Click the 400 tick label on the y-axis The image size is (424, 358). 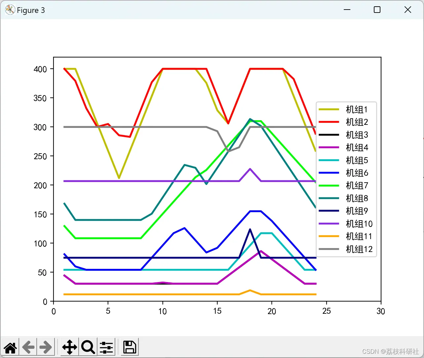click(x=40, y=69)
